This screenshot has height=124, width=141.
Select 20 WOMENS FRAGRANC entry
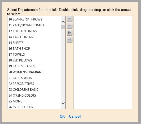[34, 72]
